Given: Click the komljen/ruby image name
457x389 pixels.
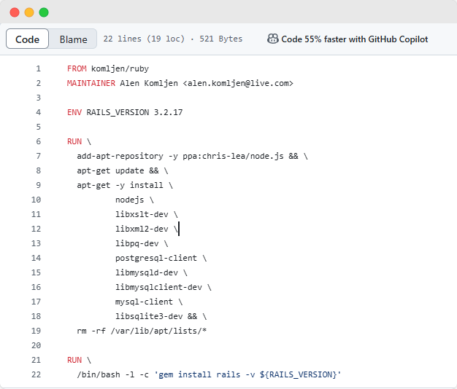Looking at the screenshot, I should [120, 69].
